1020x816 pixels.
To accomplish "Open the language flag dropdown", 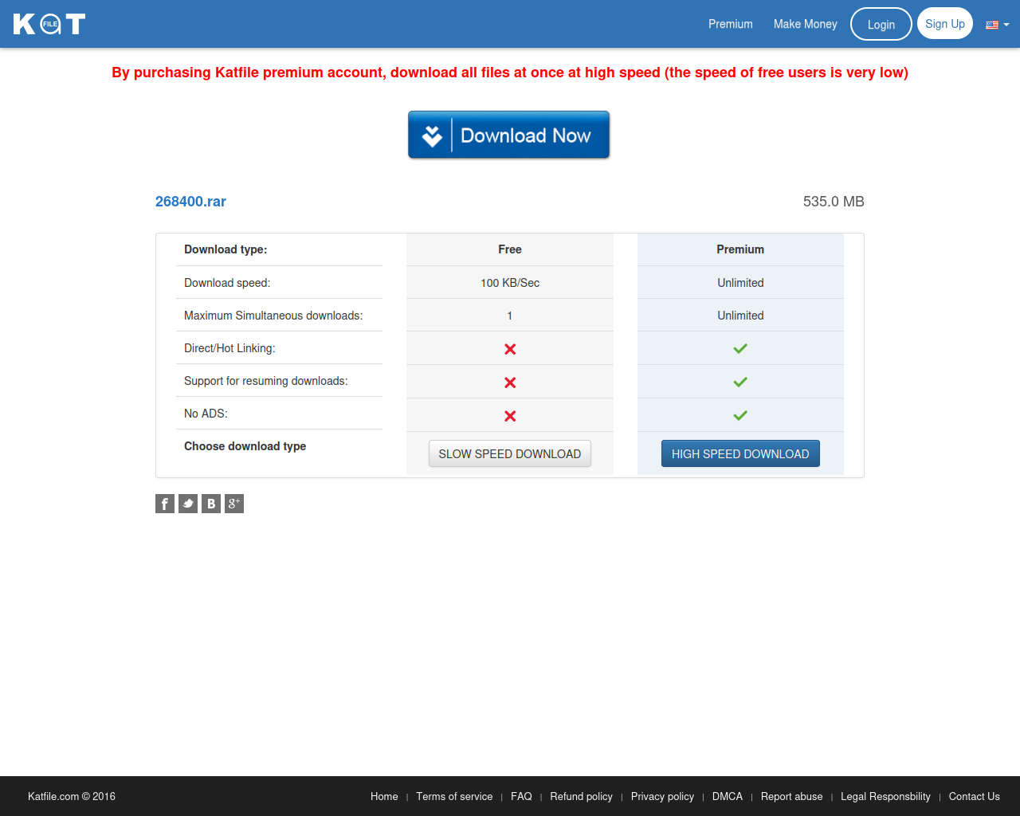I will 998,25.
